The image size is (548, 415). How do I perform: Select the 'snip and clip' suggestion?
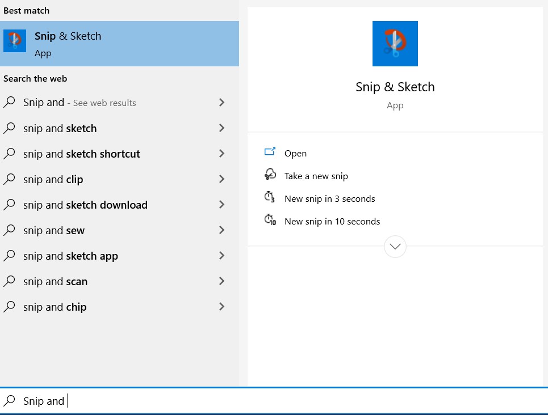click(53, 179)
